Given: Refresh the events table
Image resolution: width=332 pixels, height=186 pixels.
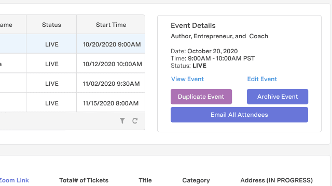Looking at the screenshot, I should [135, 120].
